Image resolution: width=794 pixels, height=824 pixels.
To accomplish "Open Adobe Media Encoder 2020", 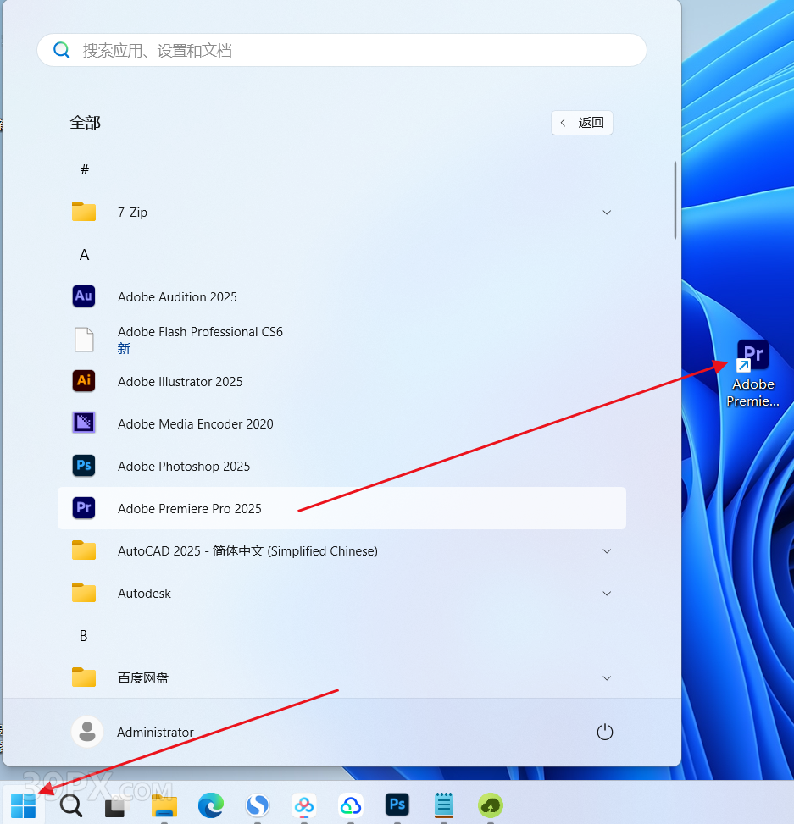I will click(195, 424).
